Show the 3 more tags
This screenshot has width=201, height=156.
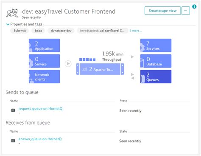coord(136,31)
